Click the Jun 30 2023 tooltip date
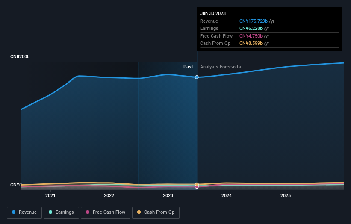This screenshot has height=224, width=351. [213, 13]
